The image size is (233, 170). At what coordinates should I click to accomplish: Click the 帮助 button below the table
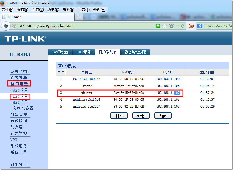[163, 116]
